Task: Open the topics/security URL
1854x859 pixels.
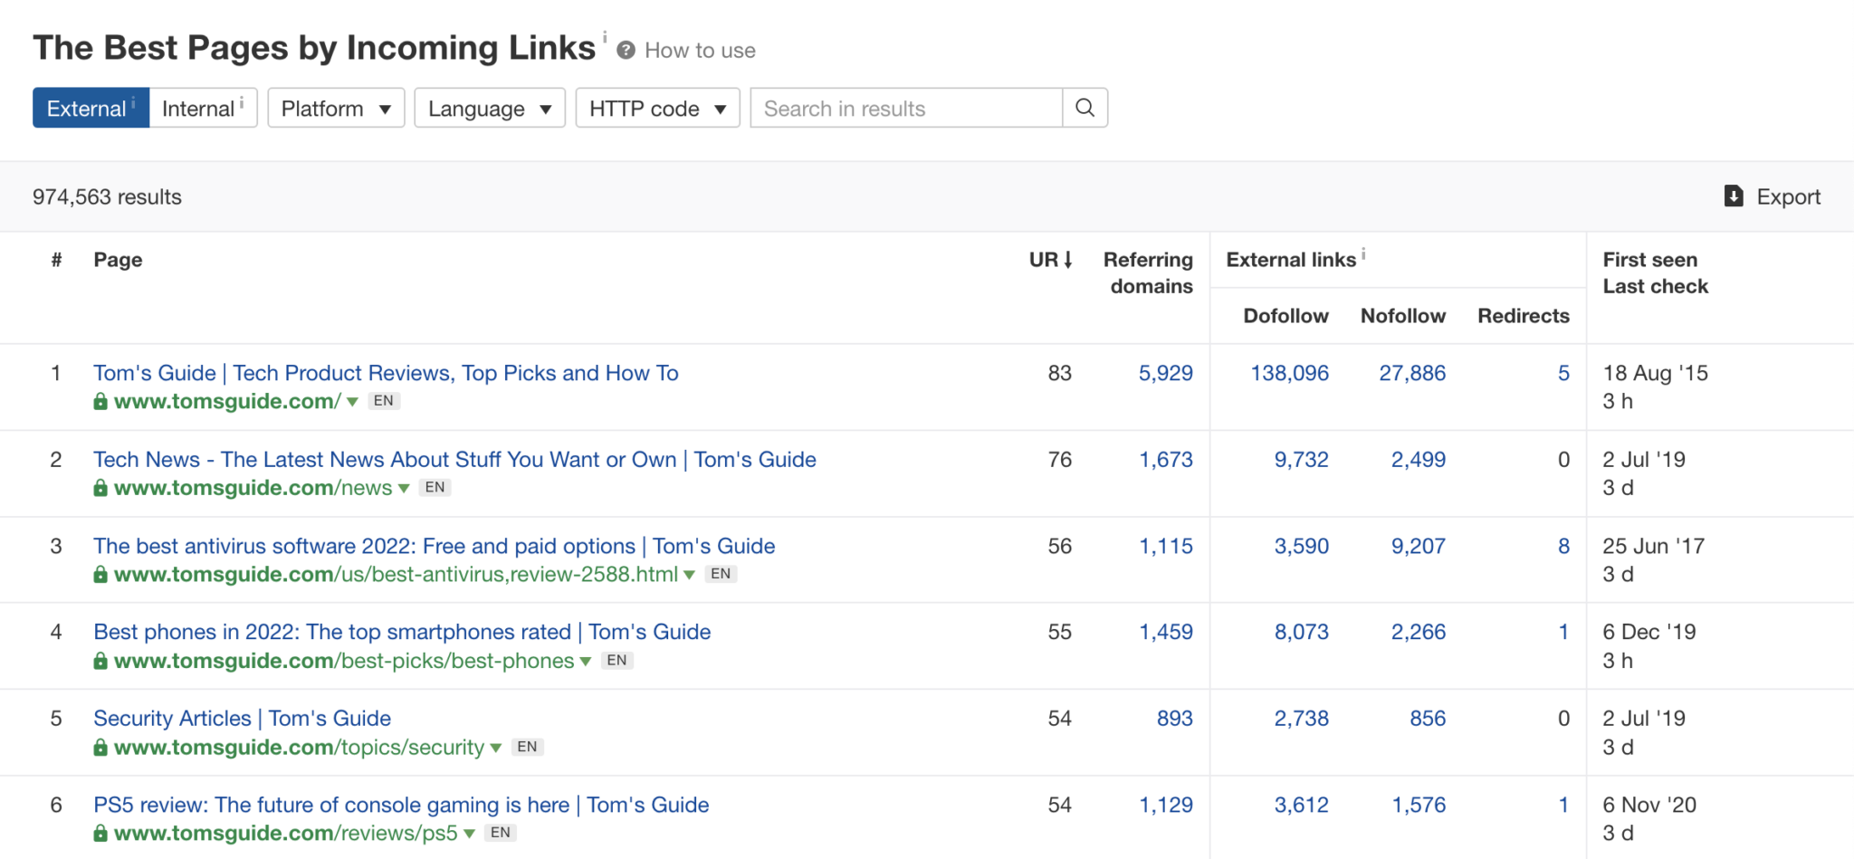Action: coord(299,748)
